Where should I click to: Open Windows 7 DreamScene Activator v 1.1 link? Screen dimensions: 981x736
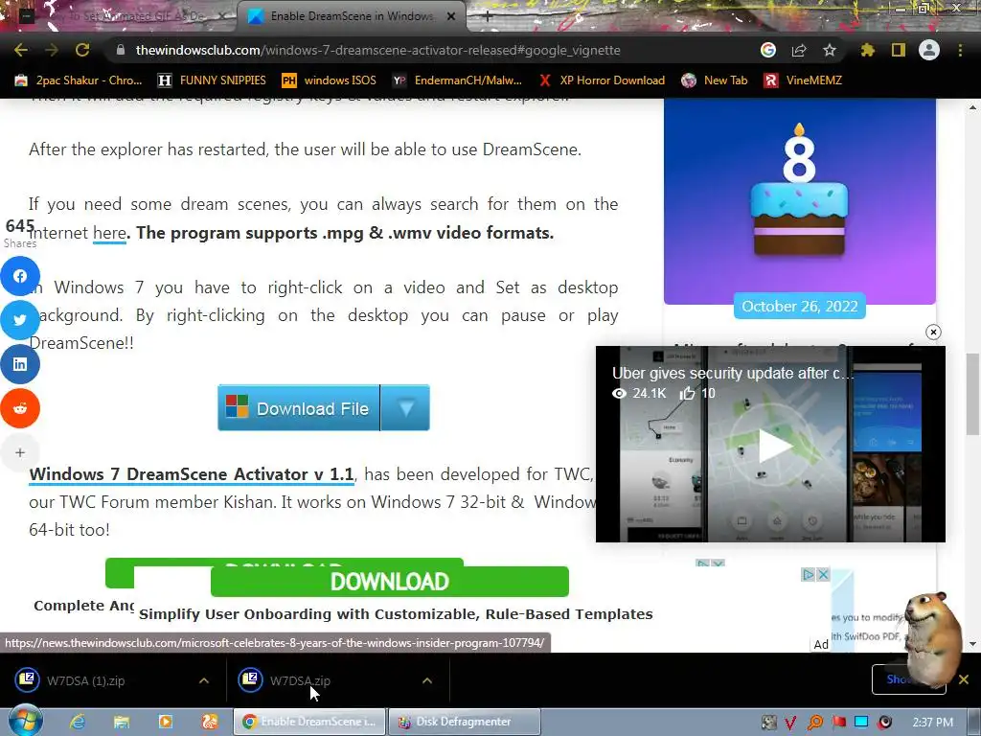(192, 474)
